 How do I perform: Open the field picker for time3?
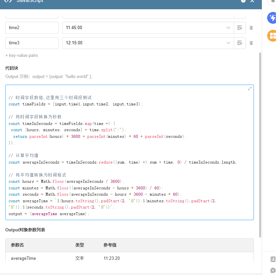click(240, 43)
